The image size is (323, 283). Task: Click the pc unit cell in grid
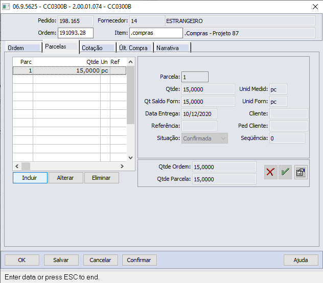105,70
